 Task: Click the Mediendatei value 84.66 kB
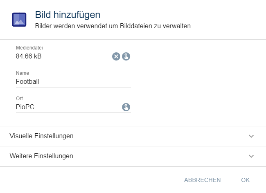click(x=29, y=56)
